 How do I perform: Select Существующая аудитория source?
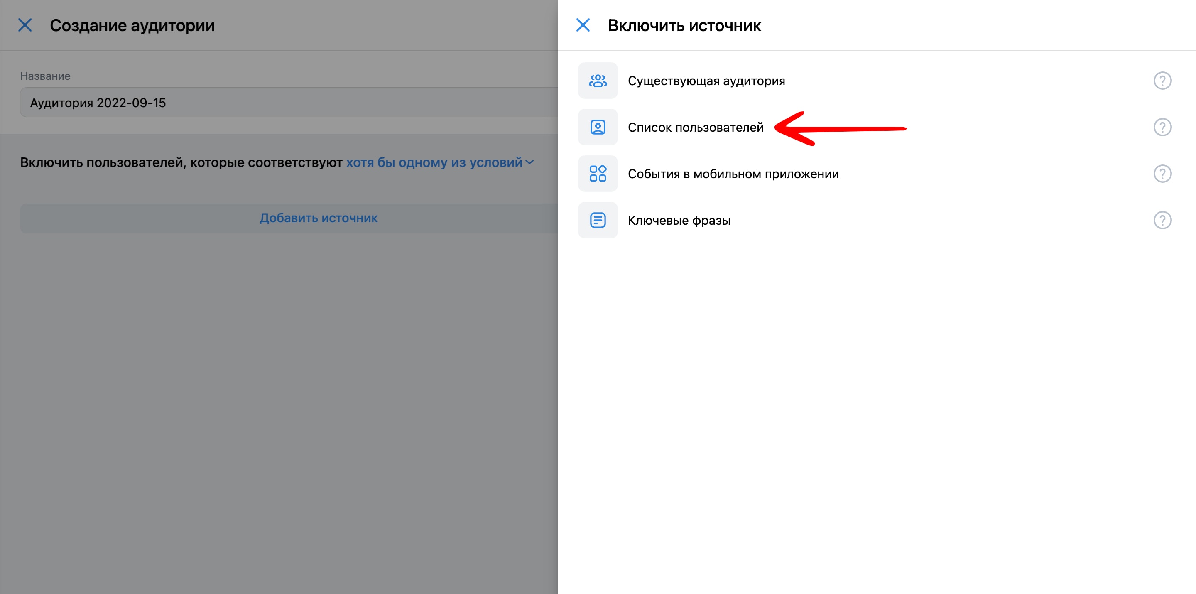pos(706,81)
